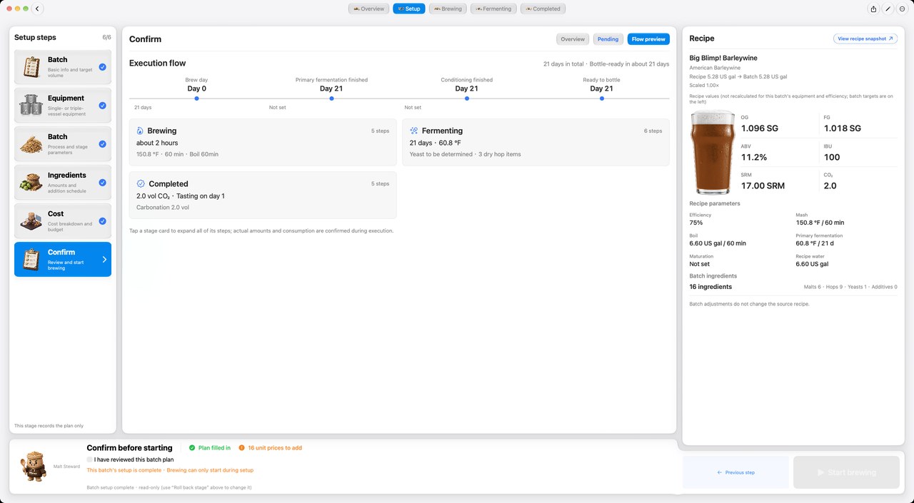Viewport: 914px width, 503px height.
Task: Click the Start brewing button
Action: click(x=847, y=472)
